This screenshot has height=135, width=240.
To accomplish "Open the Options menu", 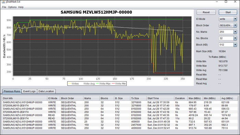I will (12, 7).
